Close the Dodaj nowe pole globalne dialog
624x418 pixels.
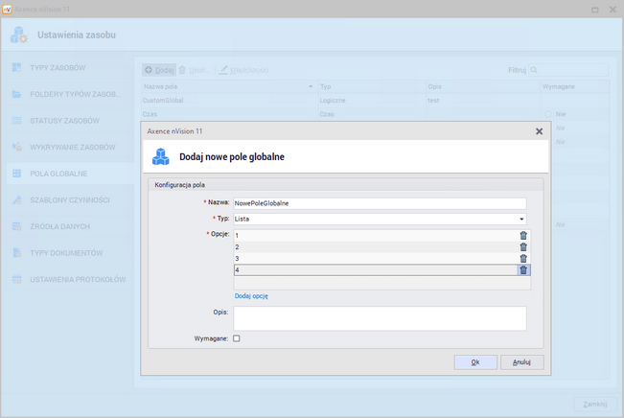pos(539,130)
